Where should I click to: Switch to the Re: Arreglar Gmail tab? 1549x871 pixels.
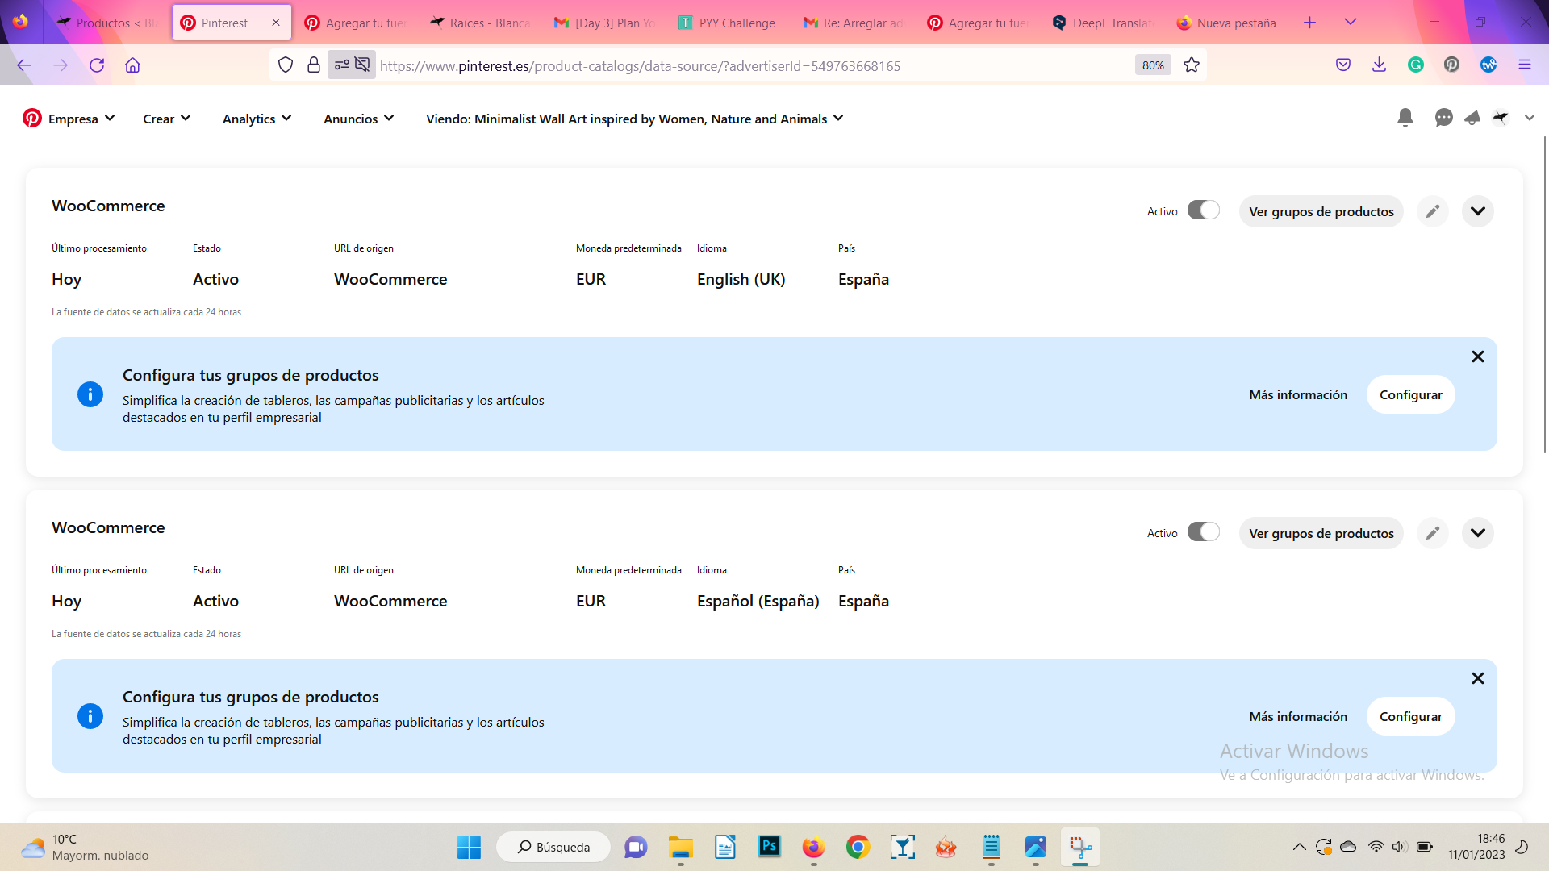pyautogui.click(x=855, y=23)
